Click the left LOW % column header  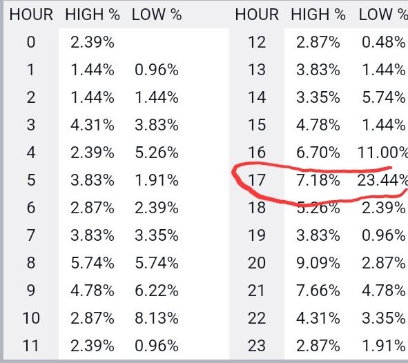coord(157,14)
